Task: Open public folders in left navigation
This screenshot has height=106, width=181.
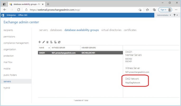Action: pyautogui.click(x=10, y=75)
